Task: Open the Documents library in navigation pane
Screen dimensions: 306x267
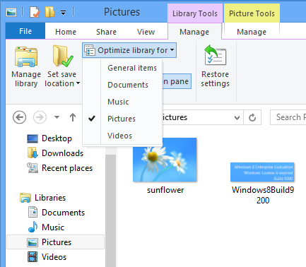Action: pos(57,213)
